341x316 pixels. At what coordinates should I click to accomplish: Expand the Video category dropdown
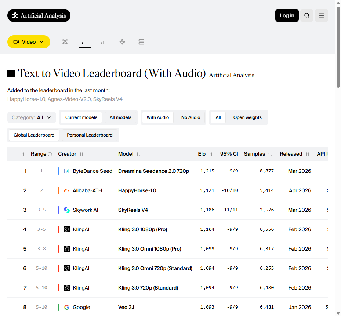pos(29,42)
